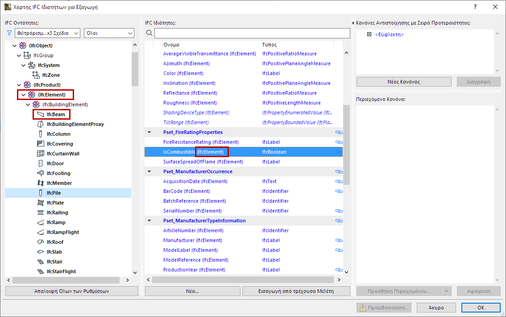Viewport: 506px width, 317px height.
Task: Collapse the Pset_ManufacturerTypeInformation group
Action: 149,221
